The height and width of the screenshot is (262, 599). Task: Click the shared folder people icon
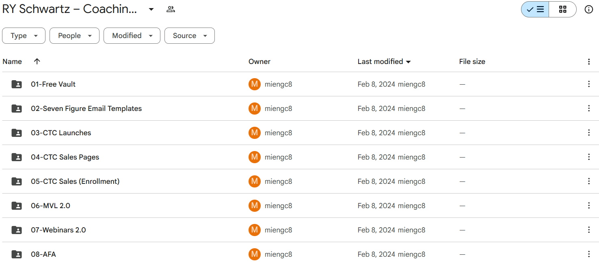(x=171, y=9)
